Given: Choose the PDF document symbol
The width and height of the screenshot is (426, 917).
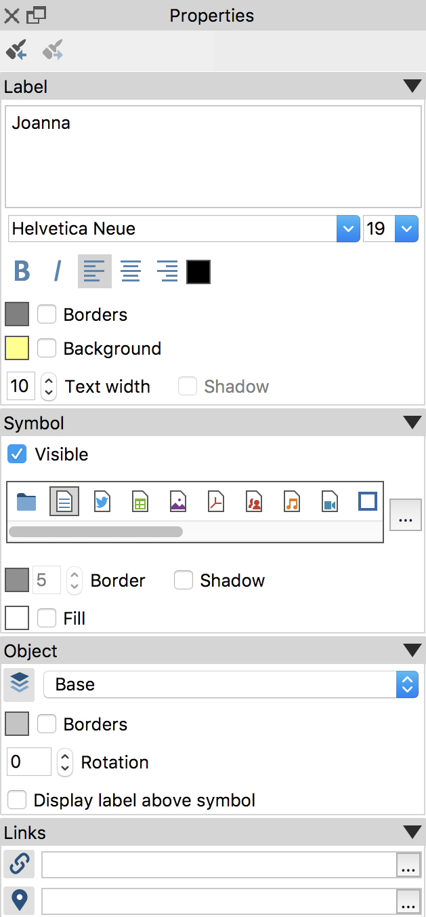Looking at the screenshot, I should pyautogui.click(x=216, y=501).
